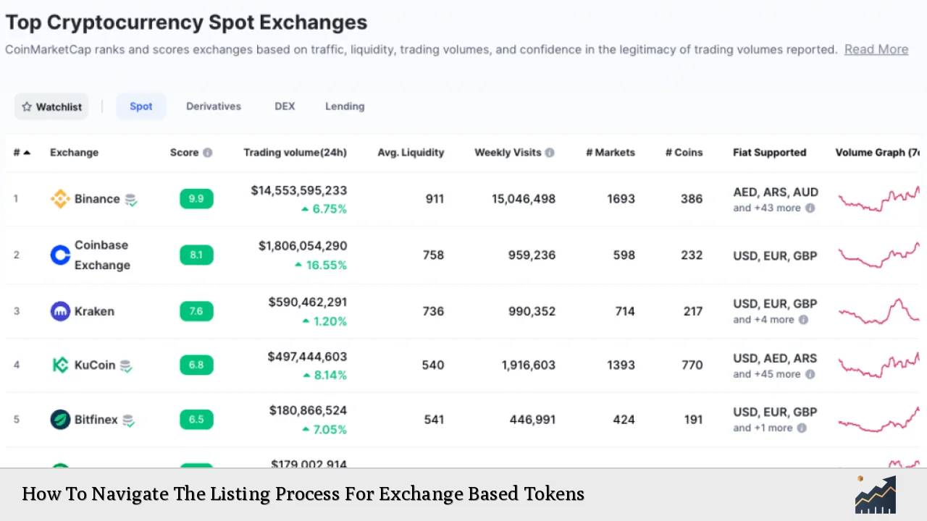This screenshot has width=927, height=521.
Task: Click the Fiat Supported column header
Action: (x=769, y=153)
